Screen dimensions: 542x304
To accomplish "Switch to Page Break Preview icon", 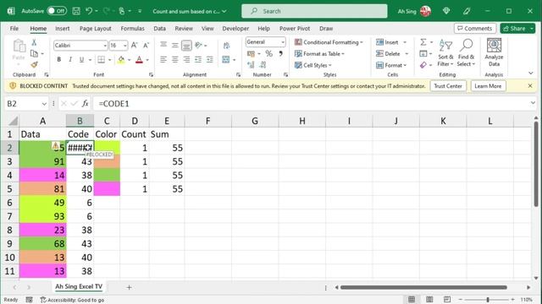I will click(447, 299).
